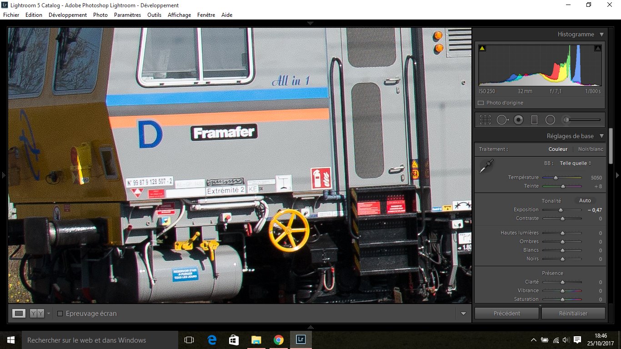Enable the Epreuvage écran checkbox
621x349 pixels.
point(60,314)
